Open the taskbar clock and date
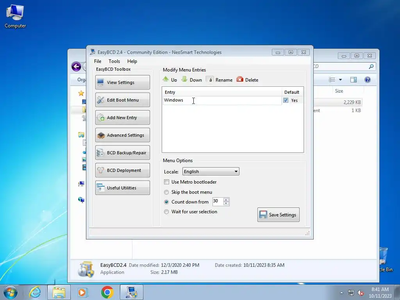Image resolution: width=400 pixels, height=300 pixels. click(x=380, y=293)
